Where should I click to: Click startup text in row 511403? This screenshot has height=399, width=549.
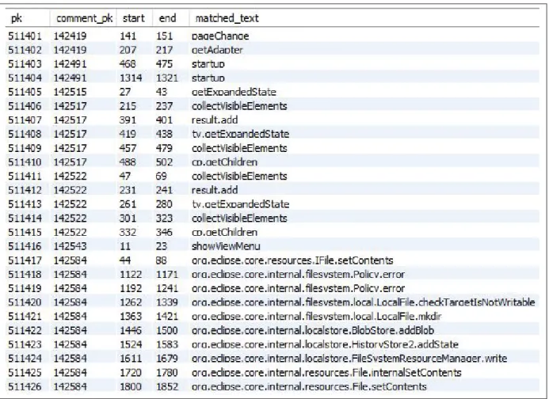point(208,64)
